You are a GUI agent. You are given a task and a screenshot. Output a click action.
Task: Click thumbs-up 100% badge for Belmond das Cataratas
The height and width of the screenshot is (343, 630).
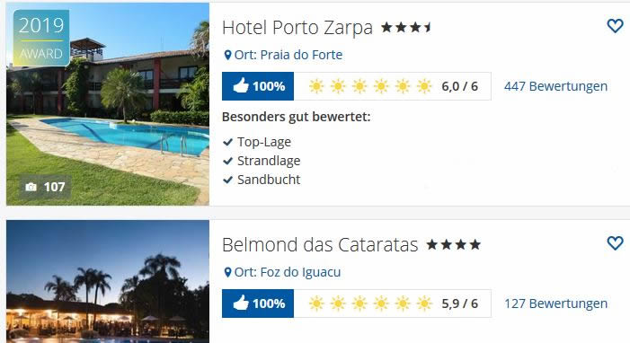[258, 303]
